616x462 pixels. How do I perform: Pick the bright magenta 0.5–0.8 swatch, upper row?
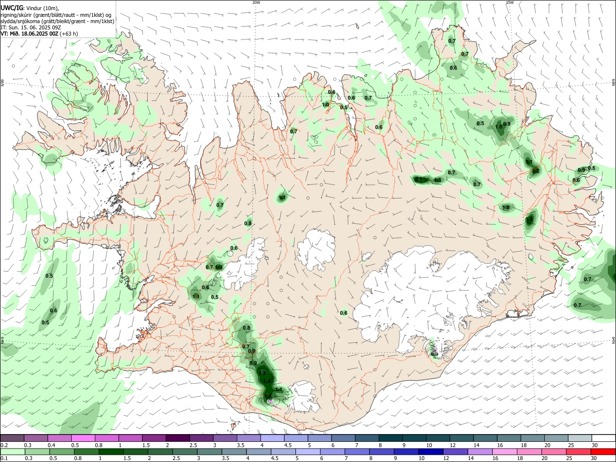click(x=83, y=438)
